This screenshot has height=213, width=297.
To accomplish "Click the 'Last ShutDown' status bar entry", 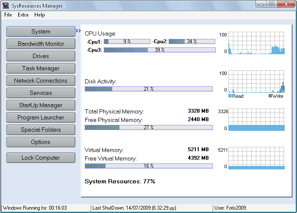I will point(134,208).
